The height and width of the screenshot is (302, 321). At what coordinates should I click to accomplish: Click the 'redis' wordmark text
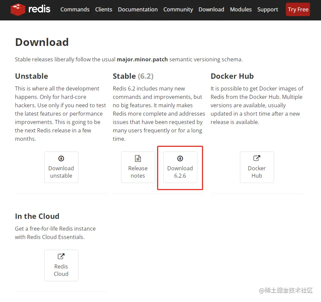39,9
